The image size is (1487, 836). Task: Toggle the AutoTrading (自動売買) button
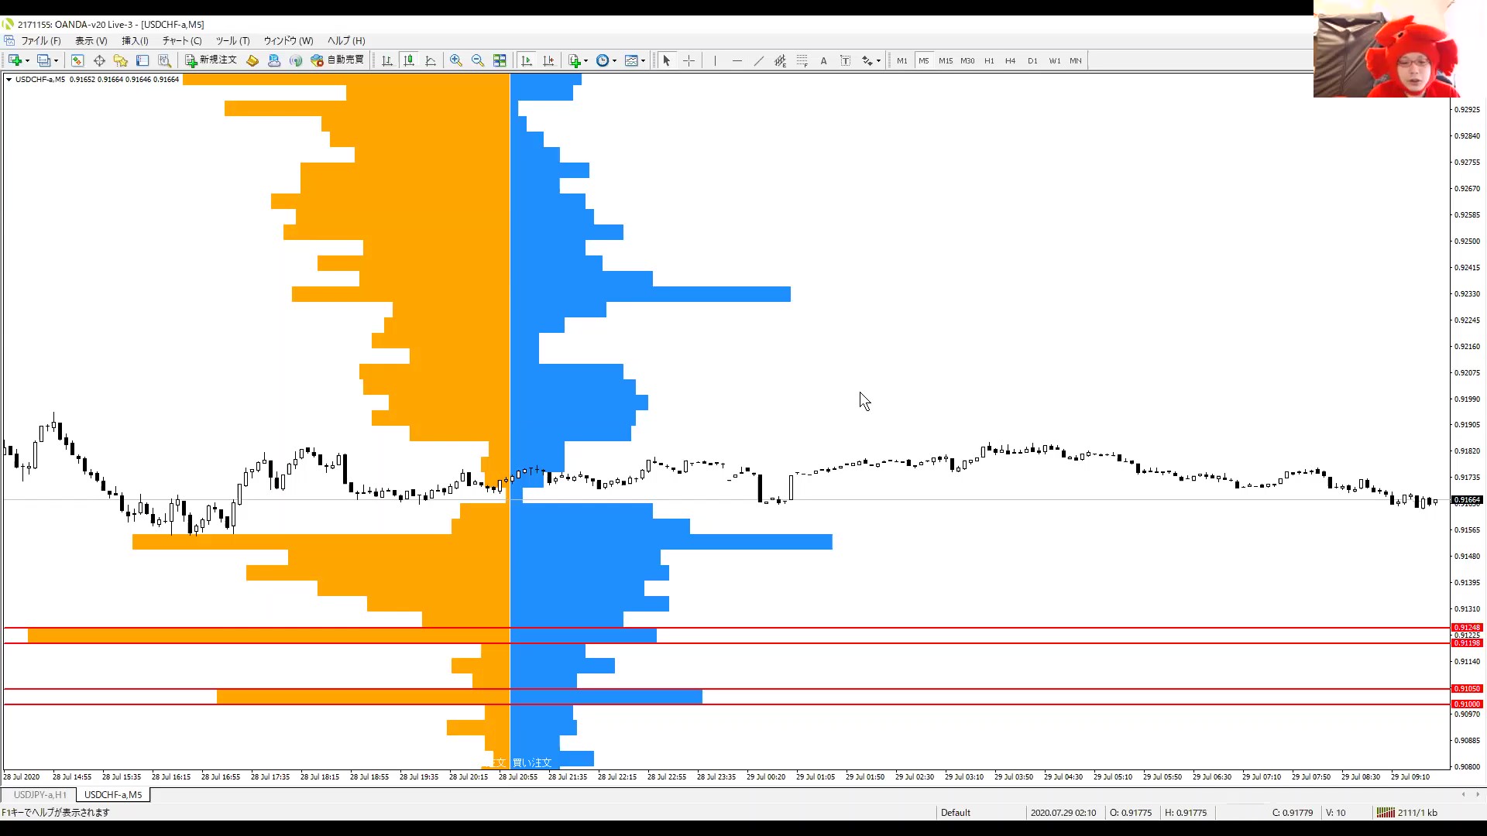(338, 60)
